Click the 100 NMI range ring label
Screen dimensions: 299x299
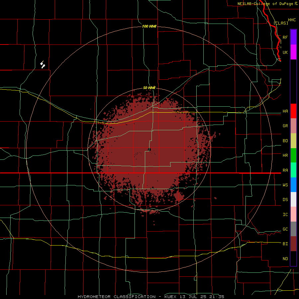point(149,26)
